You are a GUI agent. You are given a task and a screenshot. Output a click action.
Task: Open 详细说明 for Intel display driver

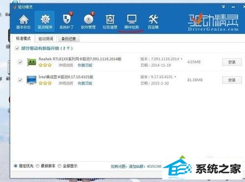tap(66, 83)
